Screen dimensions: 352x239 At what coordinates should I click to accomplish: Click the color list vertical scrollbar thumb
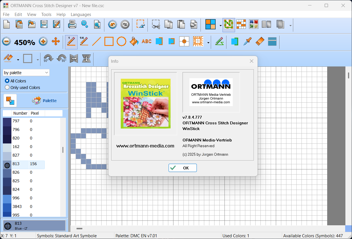pyautogui.click(x=63, y=150)
